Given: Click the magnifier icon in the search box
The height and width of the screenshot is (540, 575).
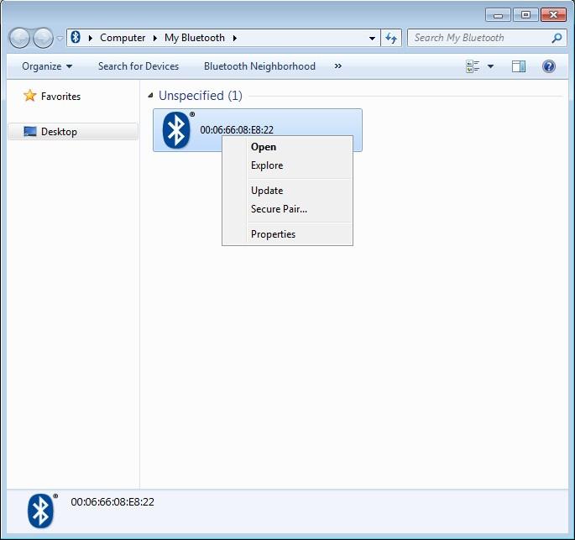Looking at the screenshot, I should pyautogui.click(x=557, y=38).
